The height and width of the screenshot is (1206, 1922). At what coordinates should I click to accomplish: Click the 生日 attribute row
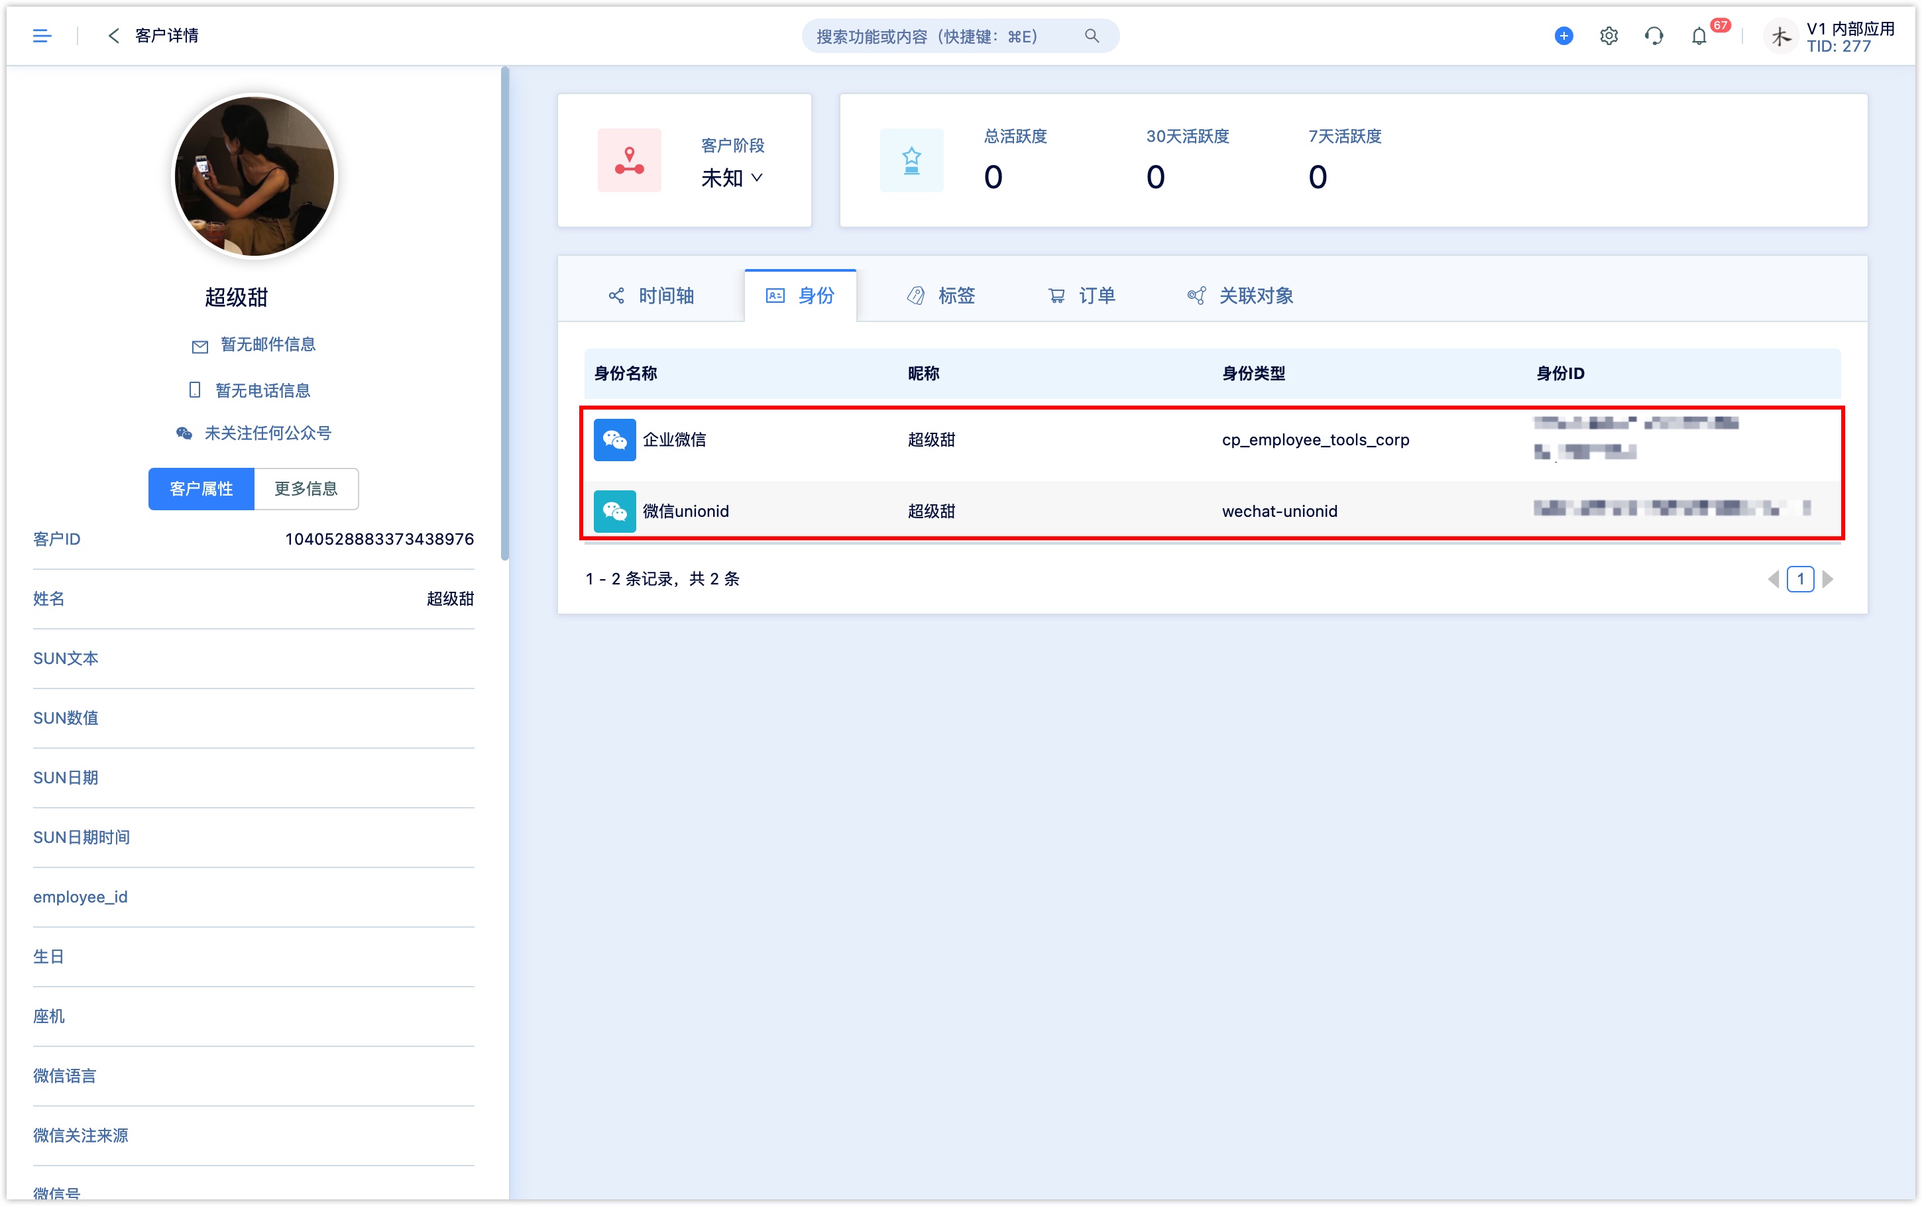pos(254,957)
